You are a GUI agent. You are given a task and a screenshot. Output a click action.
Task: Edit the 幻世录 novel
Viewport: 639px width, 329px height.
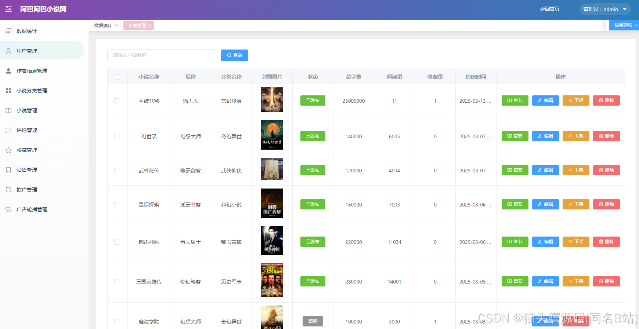tap(545, 136)
